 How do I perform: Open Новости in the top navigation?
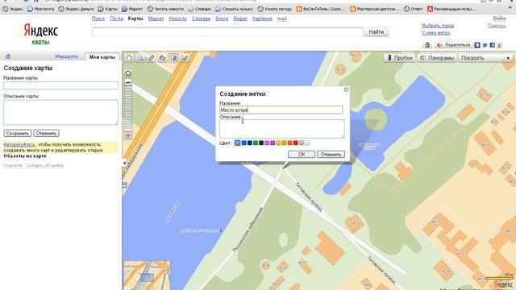[x=177, y=19]
